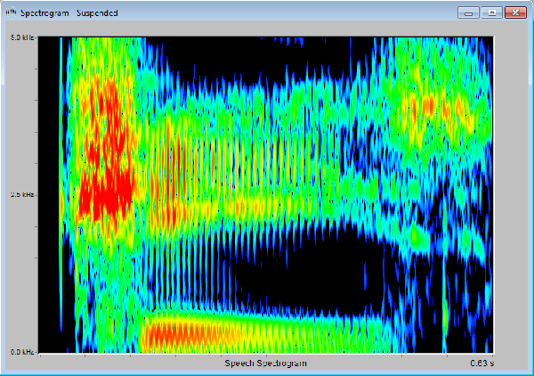This screenshot has height=376, width=534.
Task: Click the 0.63 s time label
Action: point(481,364)
